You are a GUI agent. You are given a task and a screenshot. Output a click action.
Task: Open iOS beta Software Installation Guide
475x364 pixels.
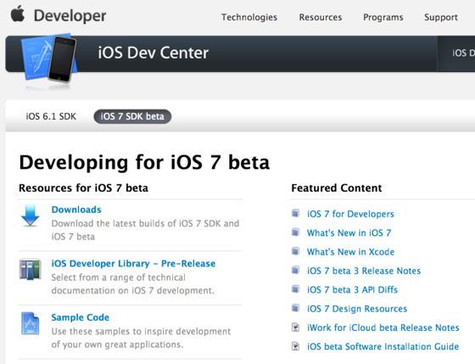[383, 346]
